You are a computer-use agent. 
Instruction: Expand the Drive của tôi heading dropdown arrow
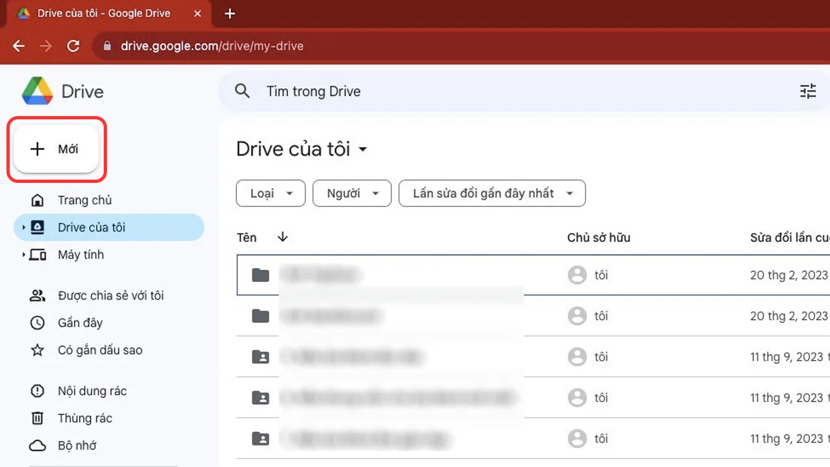pos(362,150)
